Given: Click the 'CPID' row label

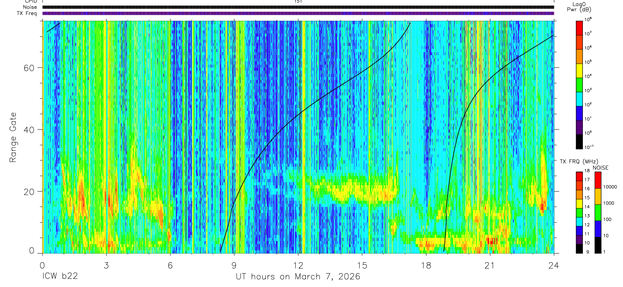Looking at the screenshot, I should click(30, 2).
